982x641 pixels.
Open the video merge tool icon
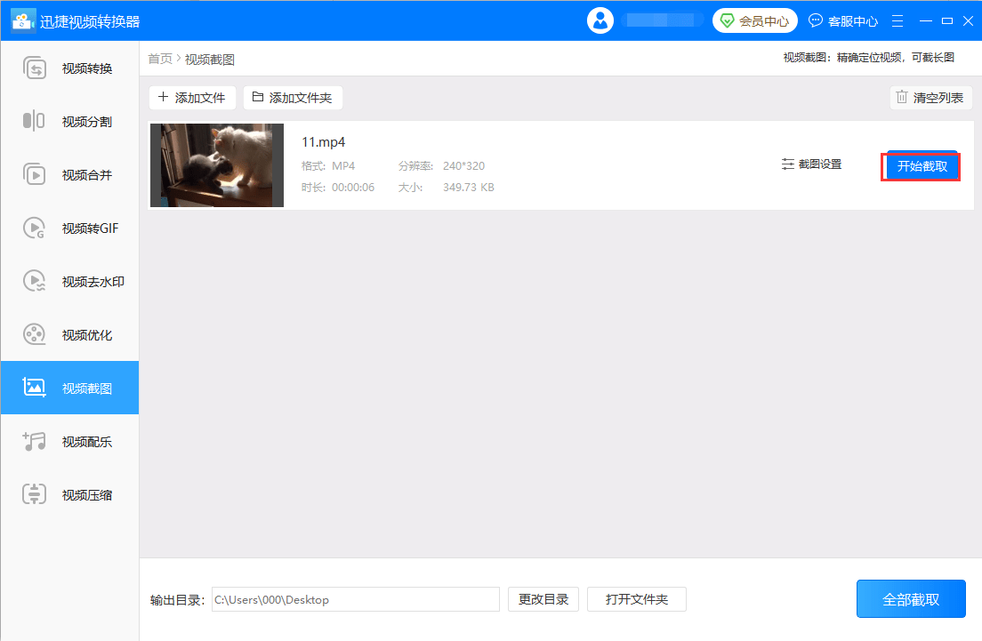click(34, 175)
